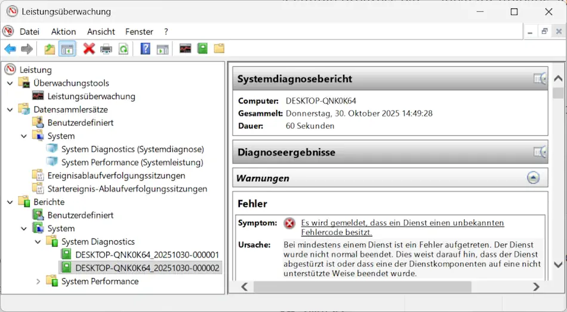Viewport: 567px width, 312px height.
Task: Click the Diagnoseergebnisse section header
Action: point(390,152)
